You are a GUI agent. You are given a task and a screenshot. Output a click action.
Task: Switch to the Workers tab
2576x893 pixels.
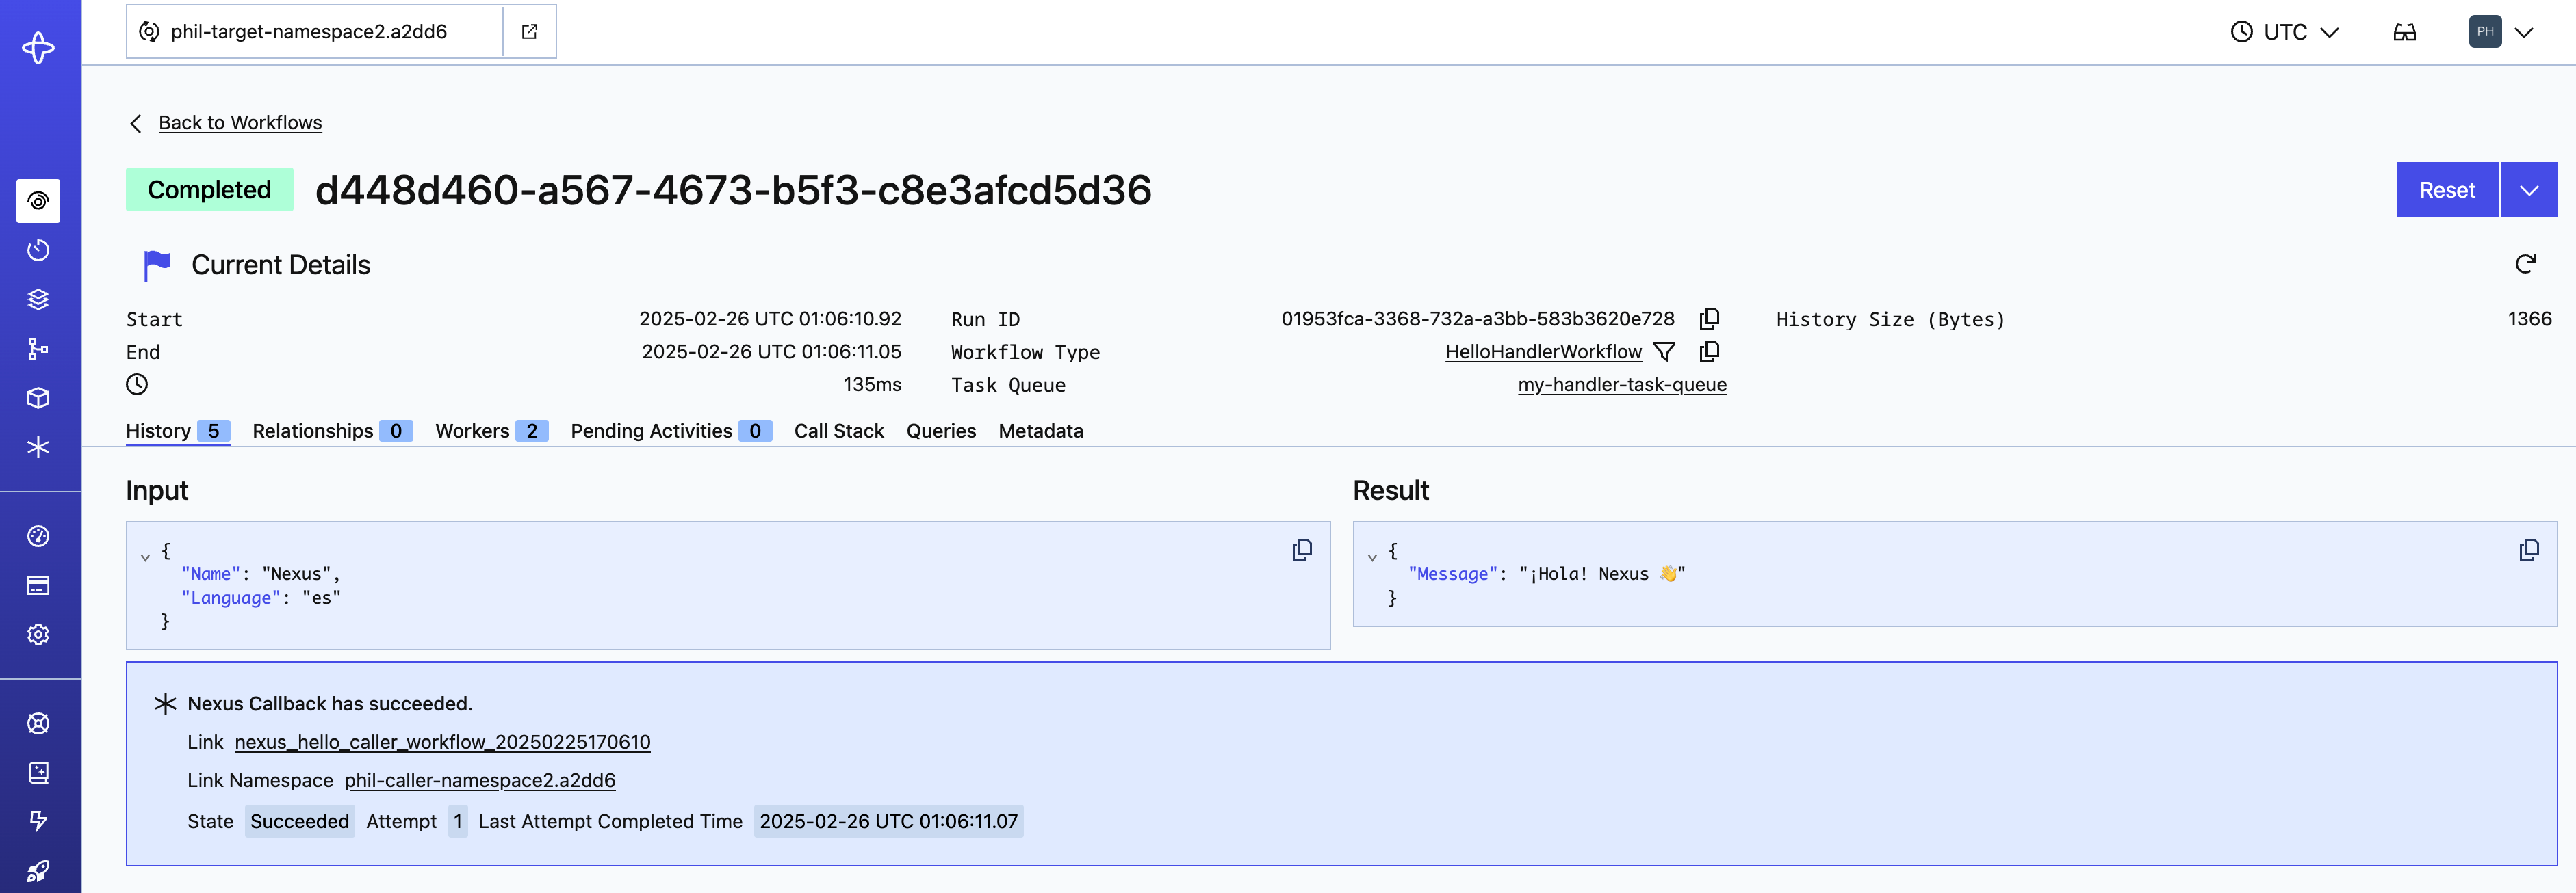(490, 431)
